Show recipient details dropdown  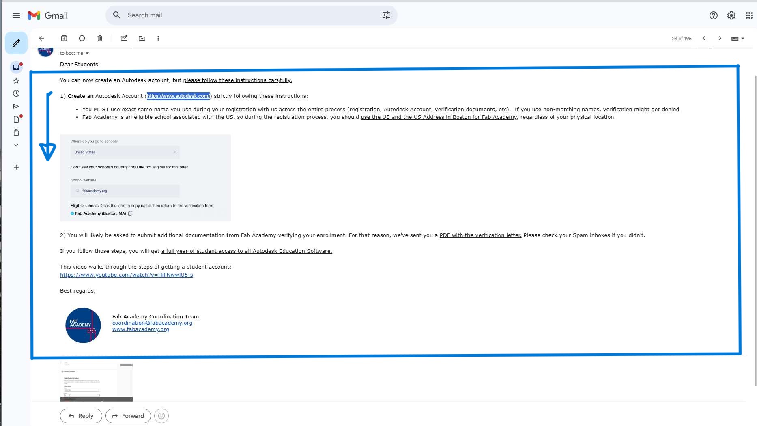pos(87,53)
